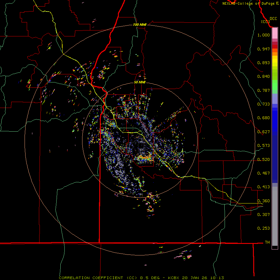This screenshot has height=280, width=280.
Task: Click the 0.520 value on the color scale
Action: coord(264,160)
